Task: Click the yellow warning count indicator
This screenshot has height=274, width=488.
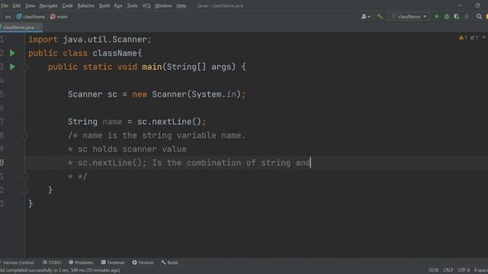Action: coord(463,37)
